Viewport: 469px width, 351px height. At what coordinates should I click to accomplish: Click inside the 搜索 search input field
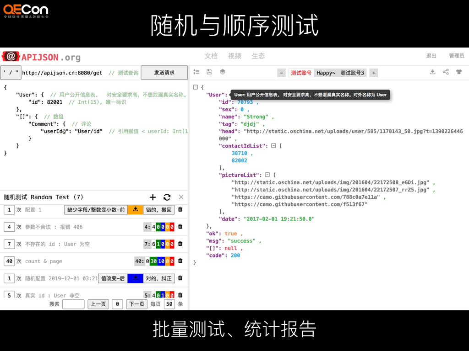(x=73, y=303)
